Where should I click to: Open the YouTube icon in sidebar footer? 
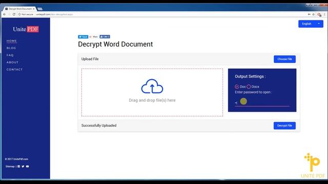coord(27,167)
